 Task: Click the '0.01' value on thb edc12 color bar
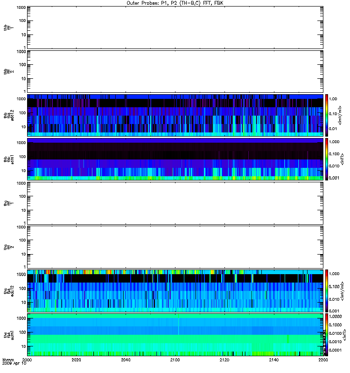pos(333,129)
